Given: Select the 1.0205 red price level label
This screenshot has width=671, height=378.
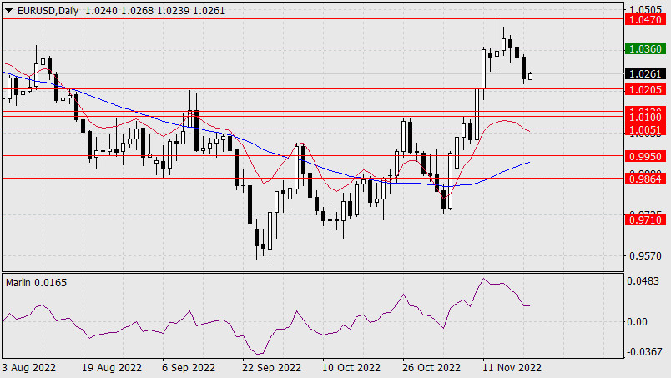Looking at the screenshot, I should [645, 89].
